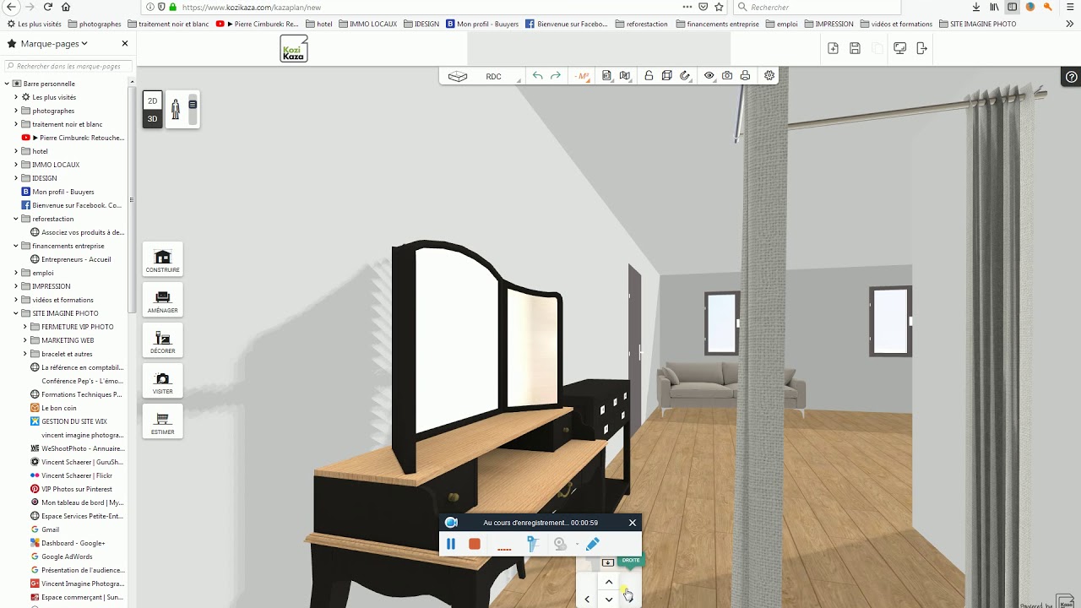Save the plan with the floppy disk icon
The width and height of the screenshot is (1081, 608).
855,49
